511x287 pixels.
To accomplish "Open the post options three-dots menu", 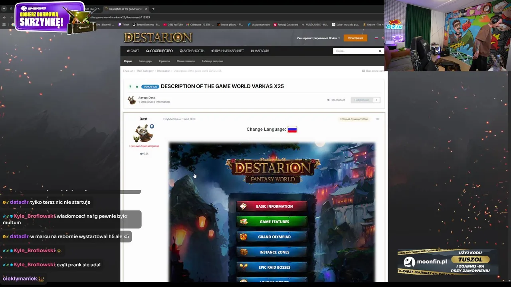I will click(x=377, y=119).
